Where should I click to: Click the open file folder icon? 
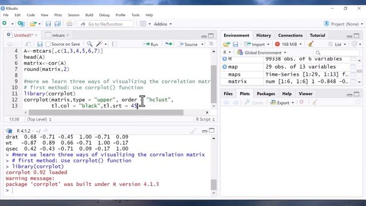click(33, 23)
